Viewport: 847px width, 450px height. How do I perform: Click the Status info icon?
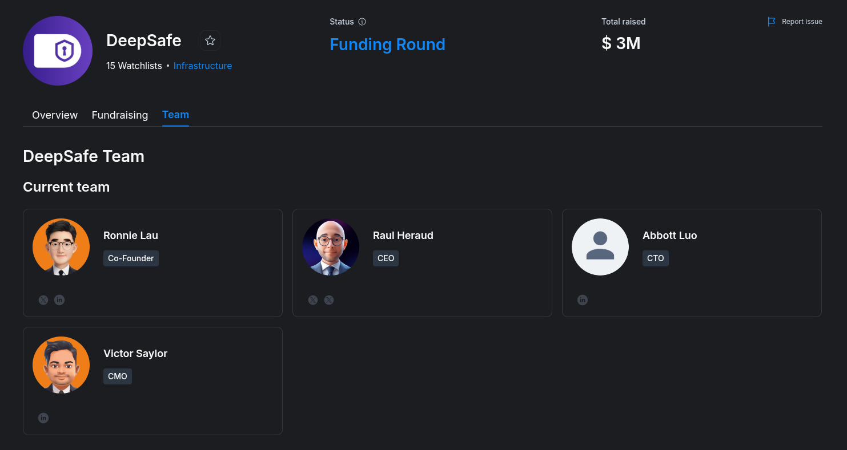point(362,22)
